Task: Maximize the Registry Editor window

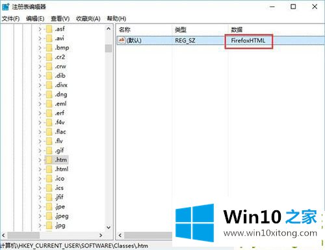Action: (x=293, y=7)
